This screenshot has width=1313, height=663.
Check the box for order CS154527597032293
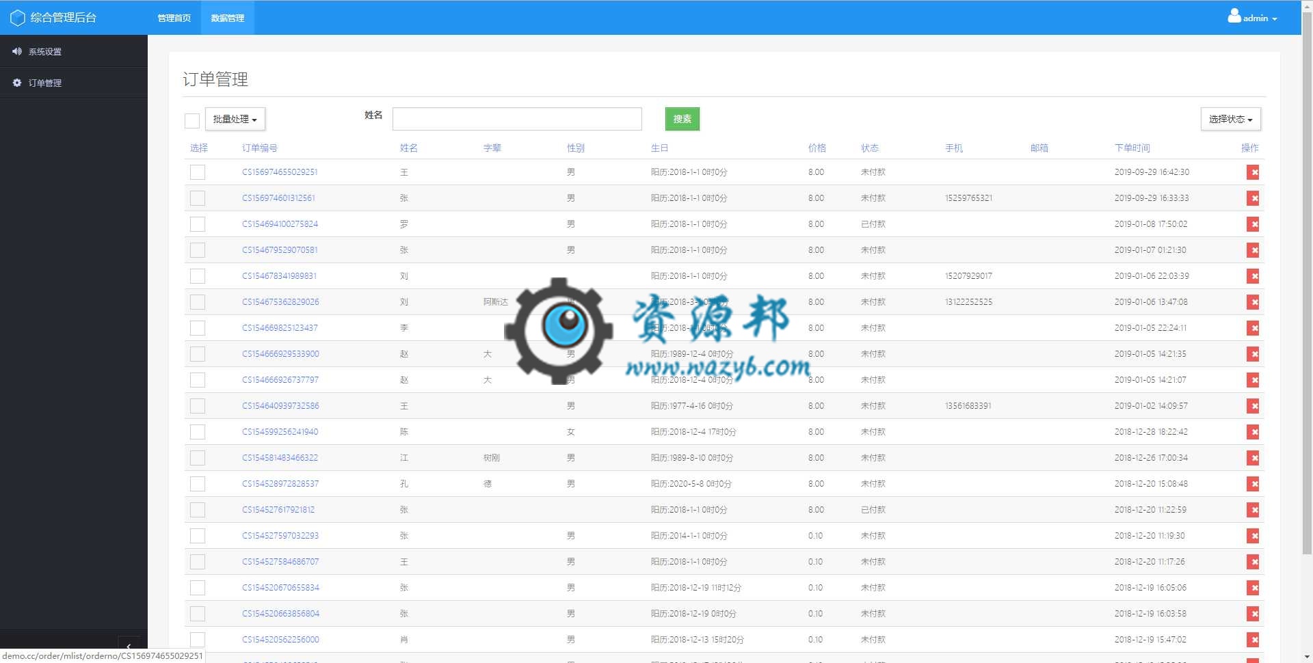[198, 536]
